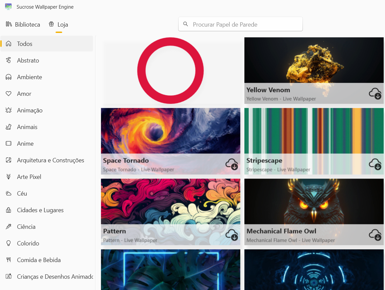Switch to the Loja tab
Screen dimensions: 385x290
59,25
